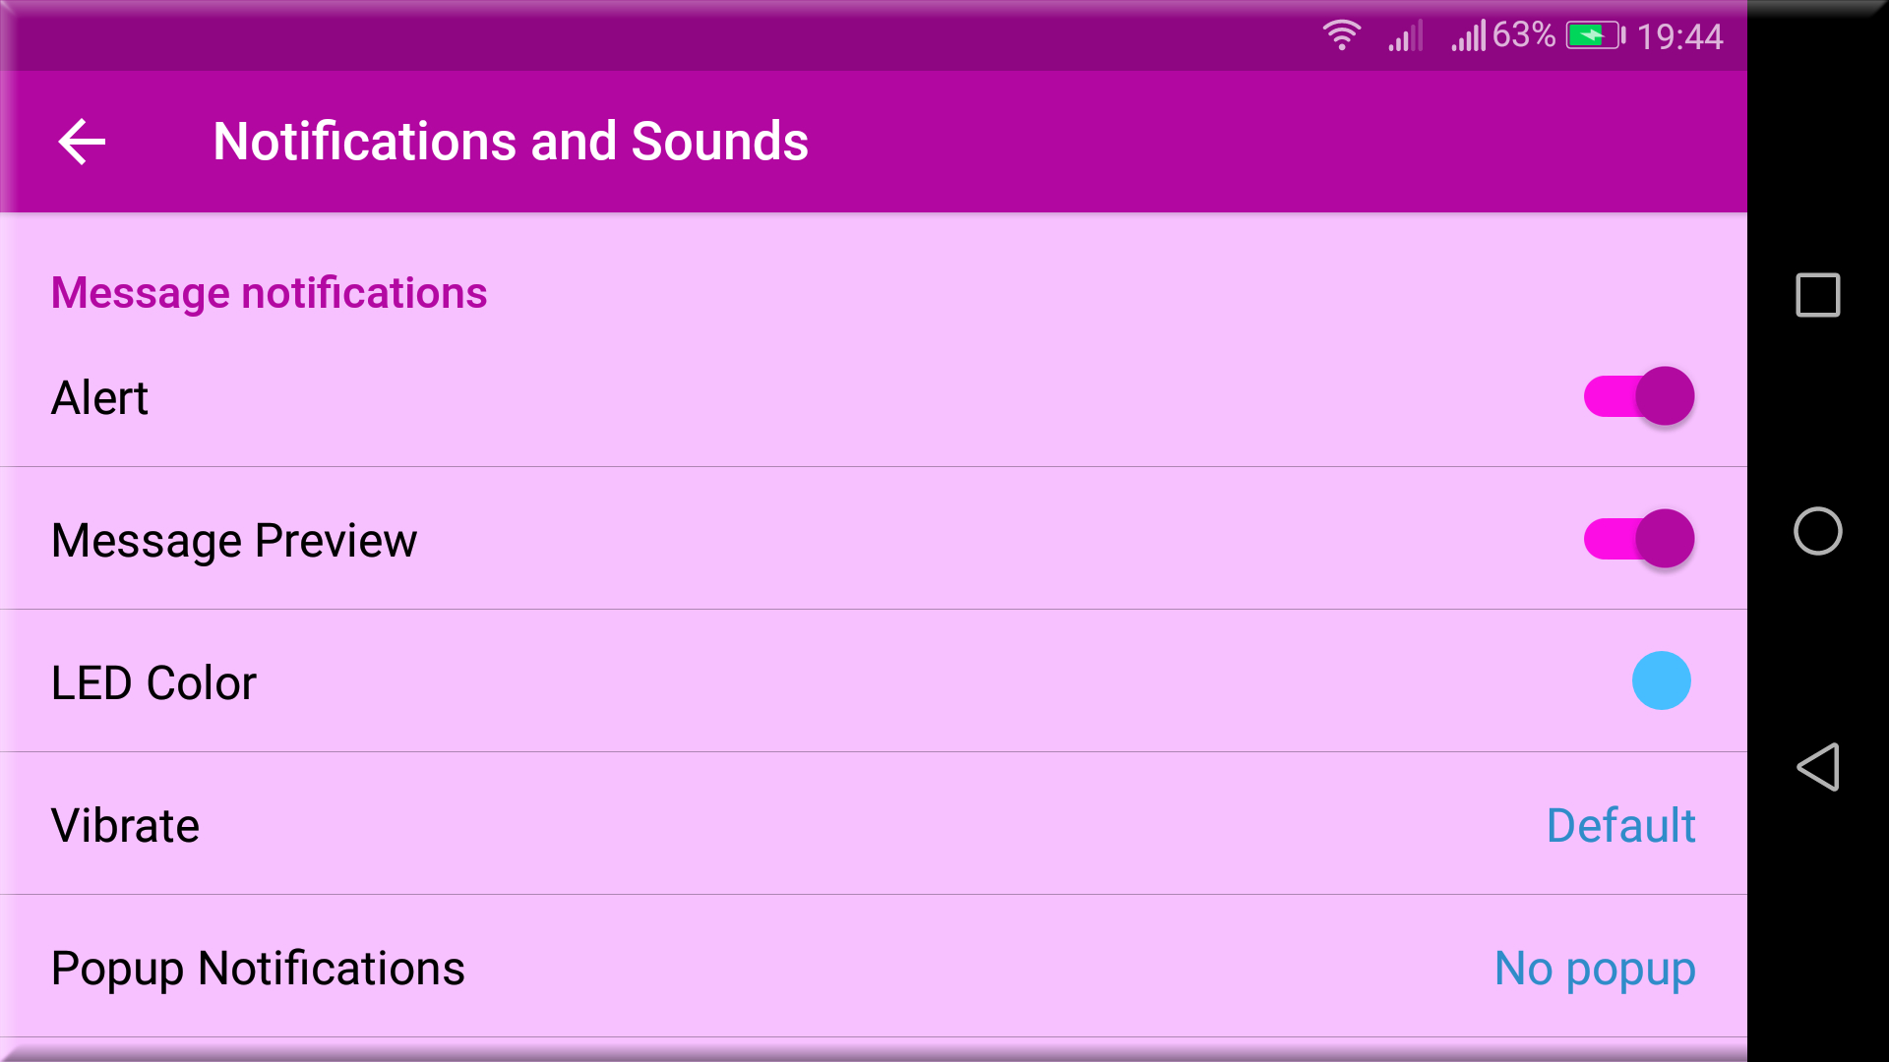
Task: Tap the battery indicator in status bar
Action: point(1594,35)
